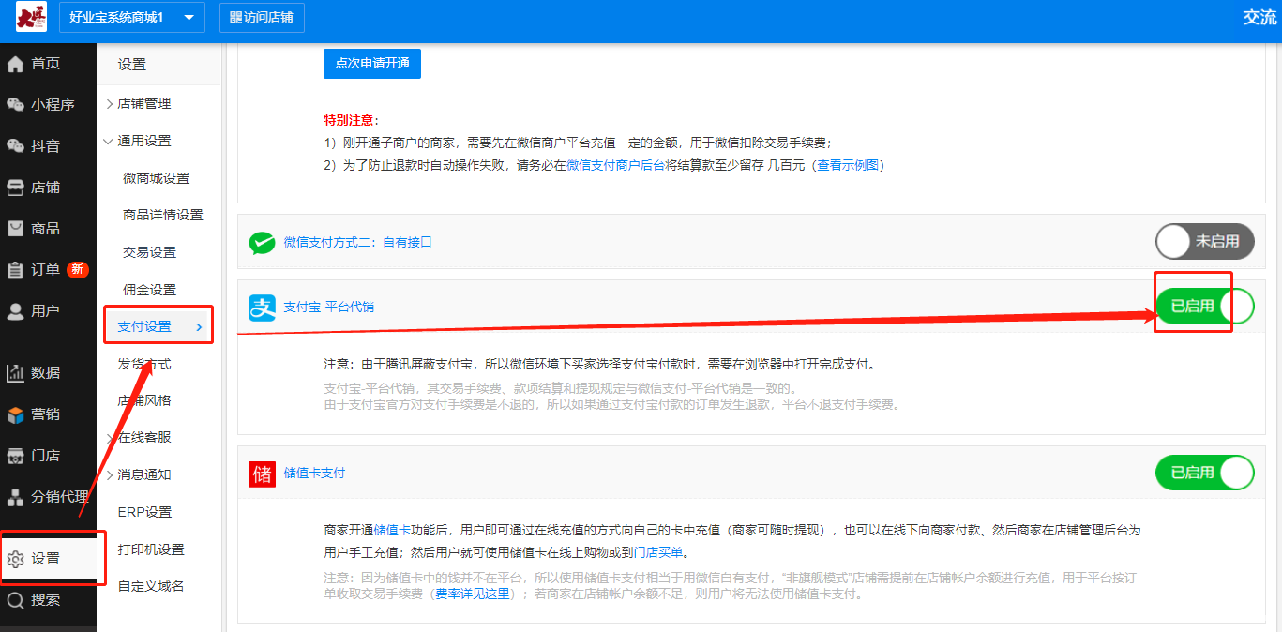
Task: Turn off the 储值卡支付 toggle
Action: click(x=1204, y=473)
